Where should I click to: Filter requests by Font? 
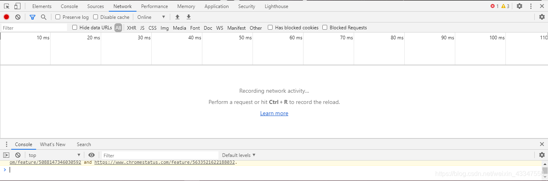click(195, 28)
